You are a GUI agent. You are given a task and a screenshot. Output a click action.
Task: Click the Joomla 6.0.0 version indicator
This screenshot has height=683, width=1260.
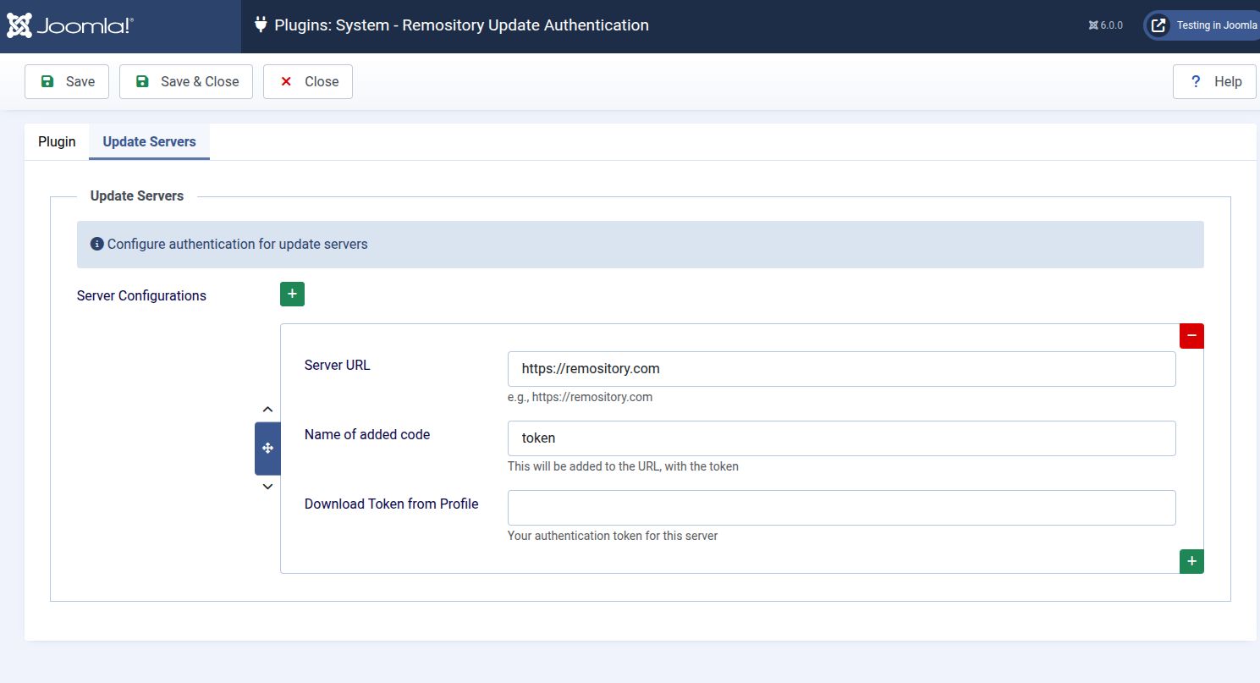coord(1105,25)
